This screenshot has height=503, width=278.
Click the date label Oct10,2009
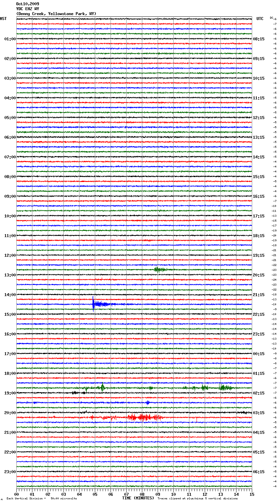coord(27,4)
